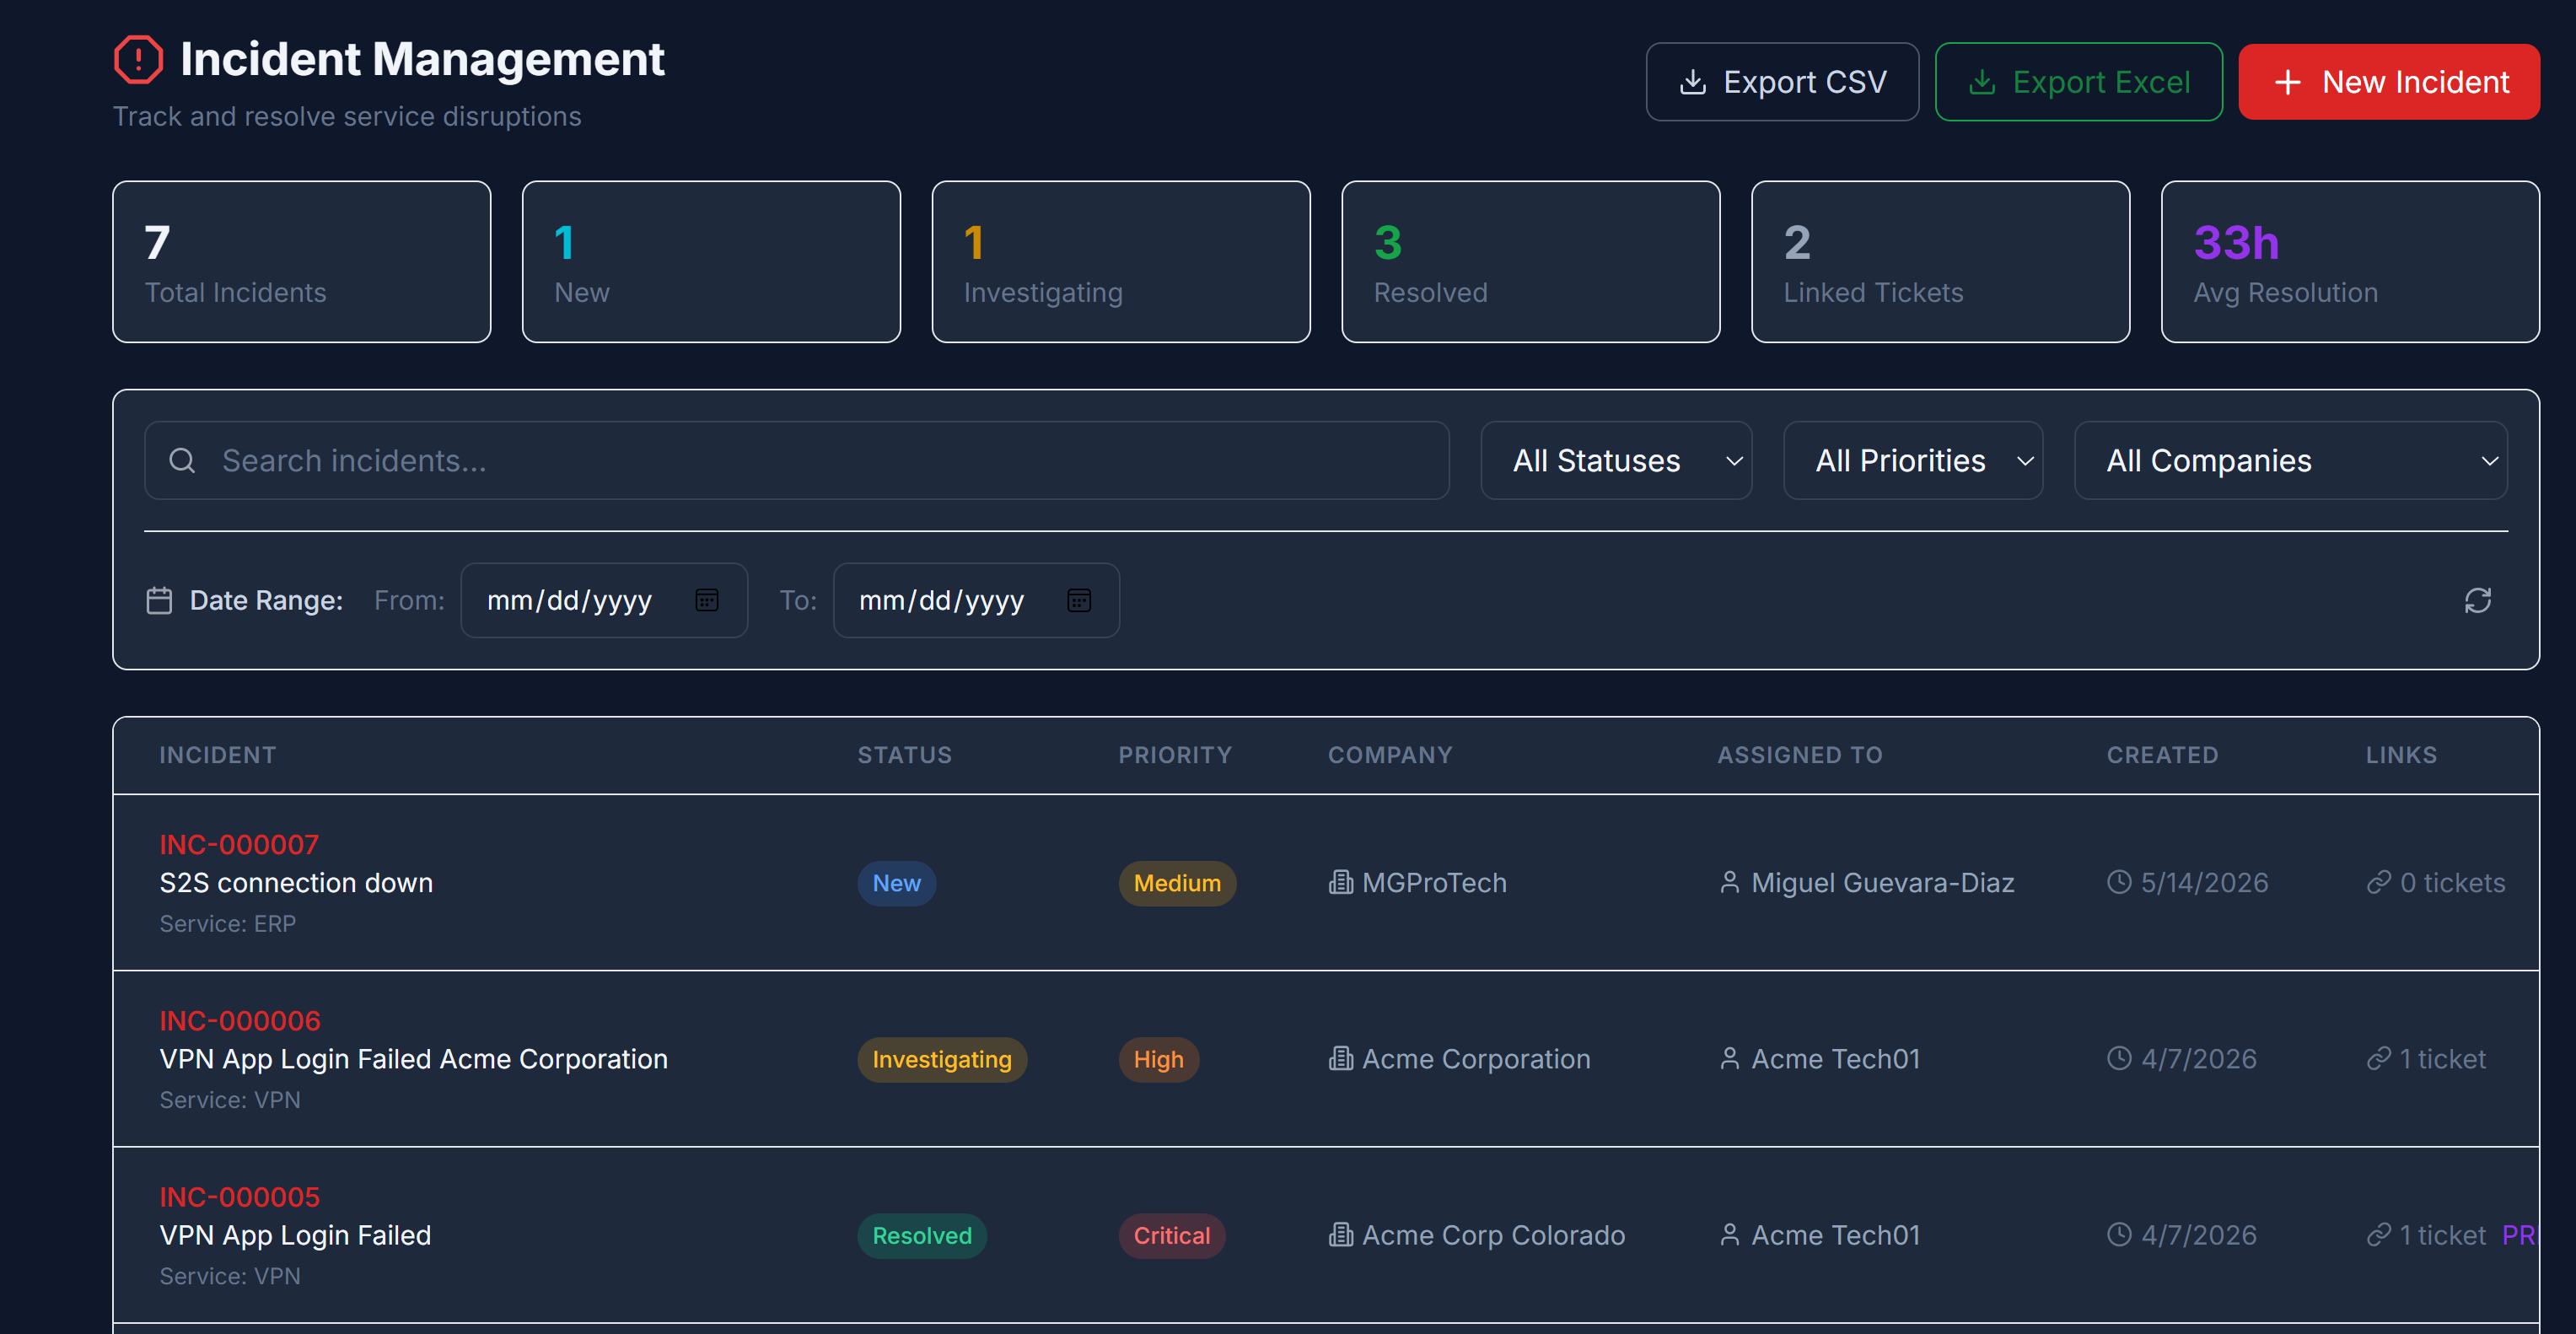Click the Created column header
Viewport: 2576px width, 1334px height.
(x=2162, y=755)
